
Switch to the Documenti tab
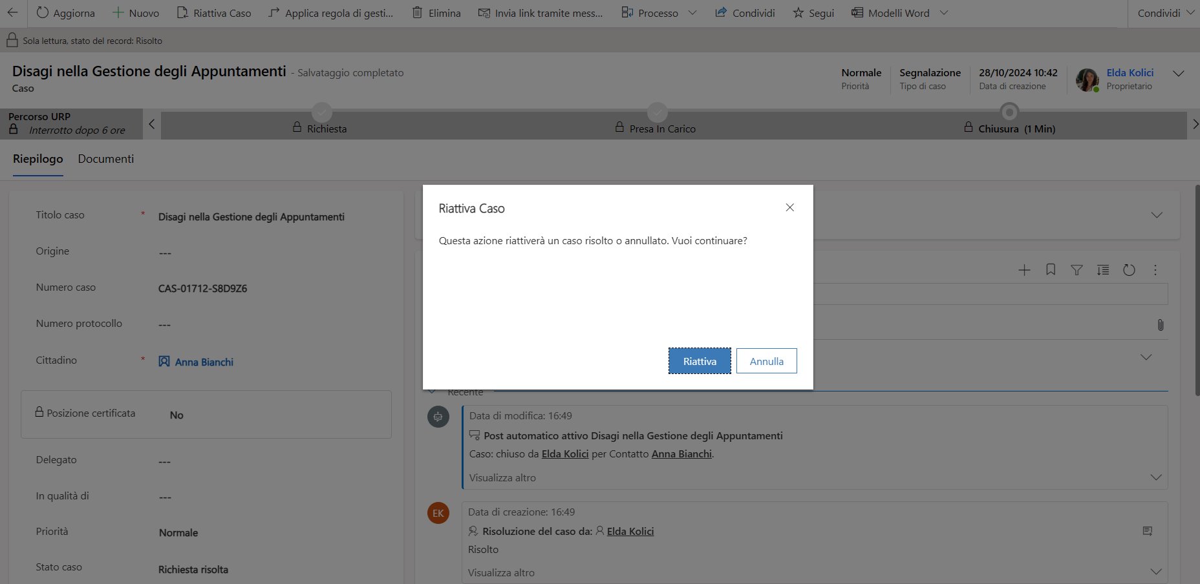pyautogui.click(x=106, y=159)
